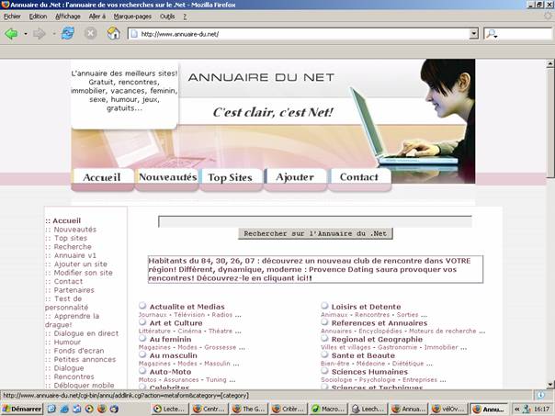Click the page scrollbar down arrow

click(x=549, y=385)
